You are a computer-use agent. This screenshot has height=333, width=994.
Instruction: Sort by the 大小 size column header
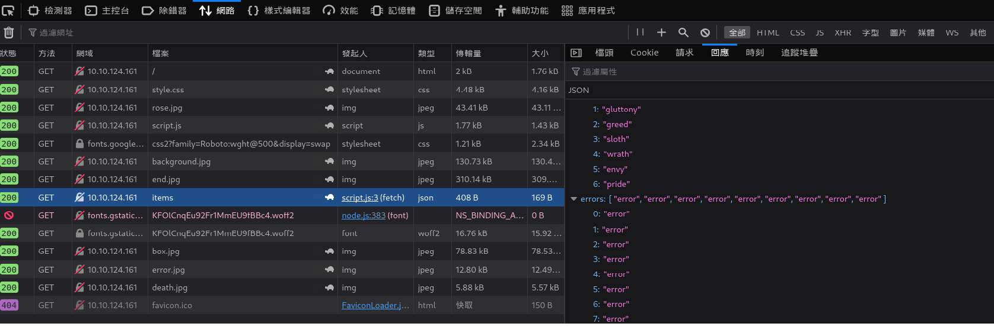coord(540,53)
